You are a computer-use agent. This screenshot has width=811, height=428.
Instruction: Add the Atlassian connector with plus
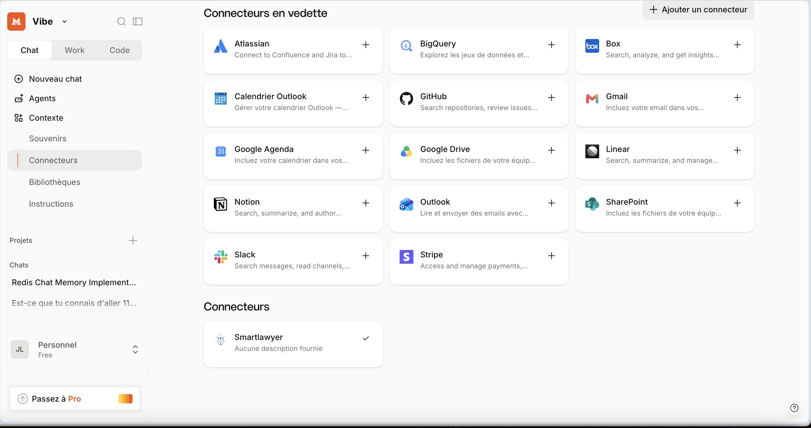point(366,45)
